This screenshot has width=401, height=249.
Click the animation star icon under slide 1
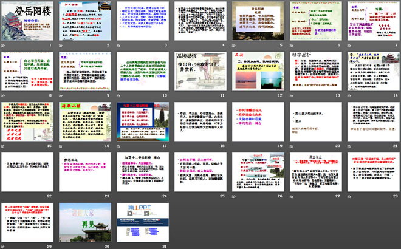3,45
